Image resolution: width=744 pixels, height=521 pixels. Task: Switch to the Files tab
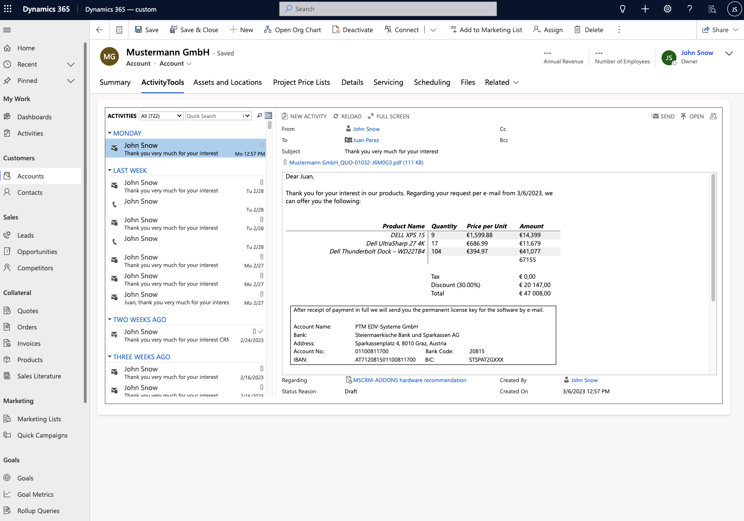[x=468, y=82]
